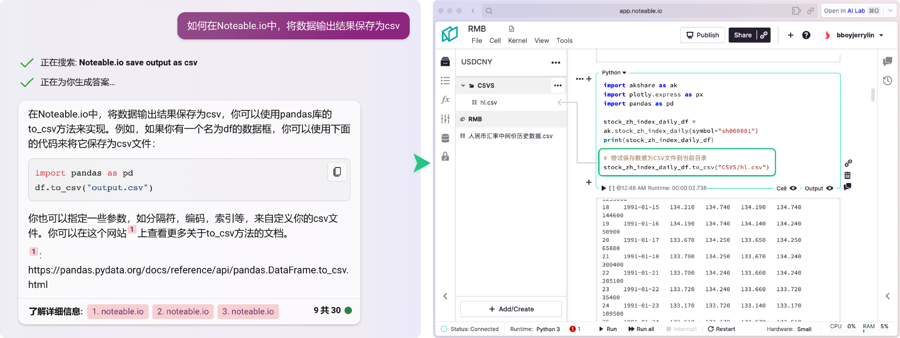Open the Cell menu
The height and width of the screenshot is (338, 900).
[x=495, y=41]
